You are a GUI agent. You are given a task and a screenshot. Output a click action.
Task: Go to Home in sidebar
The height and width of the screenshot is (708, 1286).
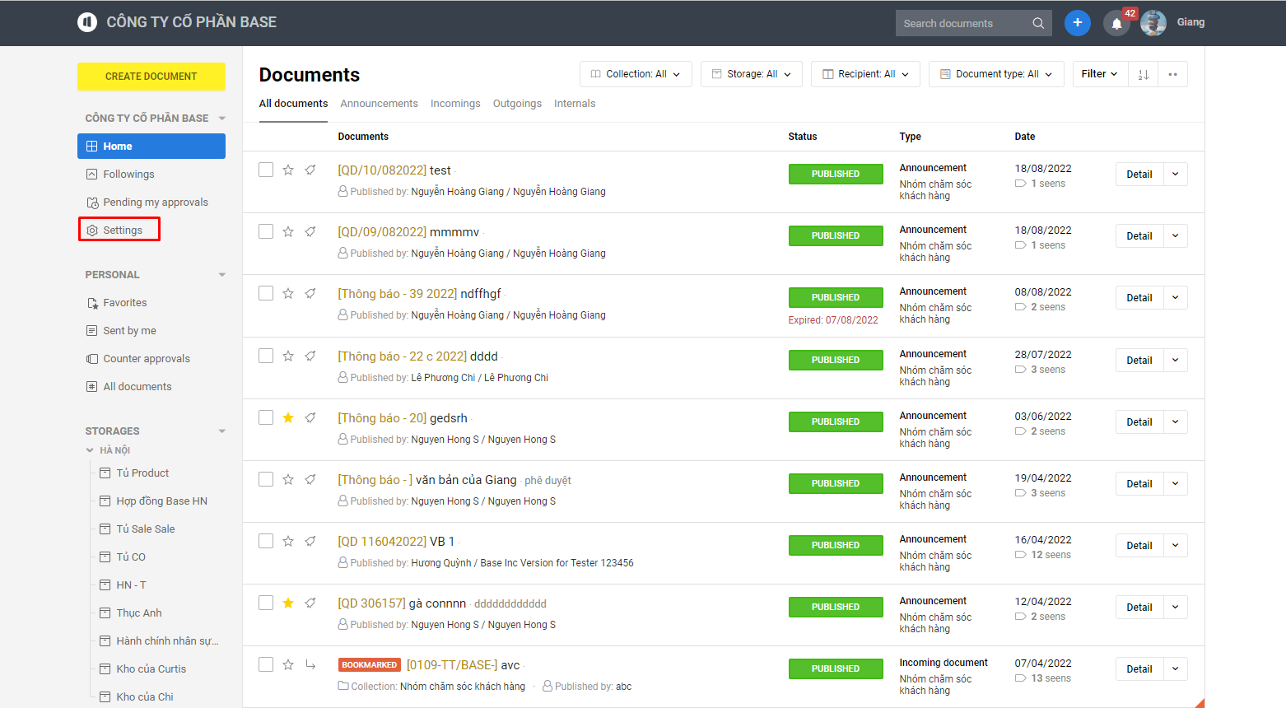[x=151, y=146]
